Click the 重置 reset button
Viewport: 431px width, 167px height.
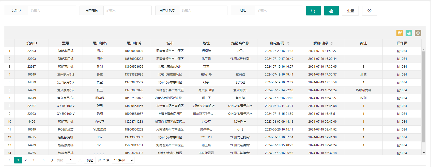pos(350,11)
